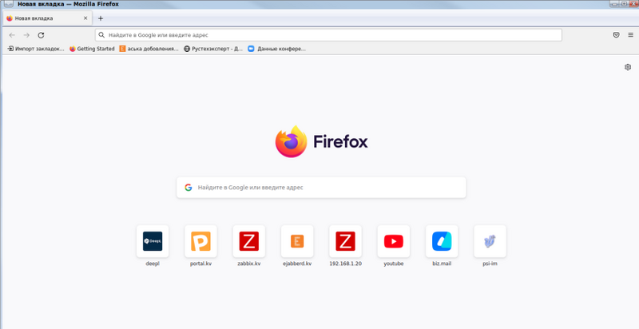639x329 pixels.
Task: Open the Firefox hamburger menu
Action: [x=630, y=35]
